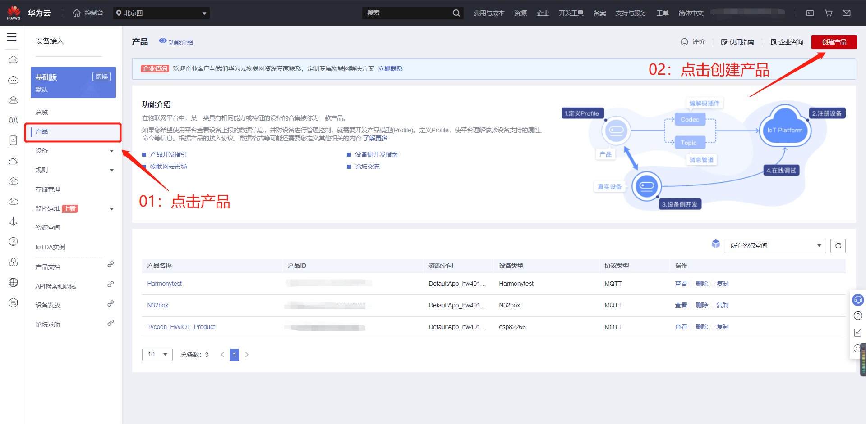Open the console home icon
The image size is (866, 424).
click(77, 13)
